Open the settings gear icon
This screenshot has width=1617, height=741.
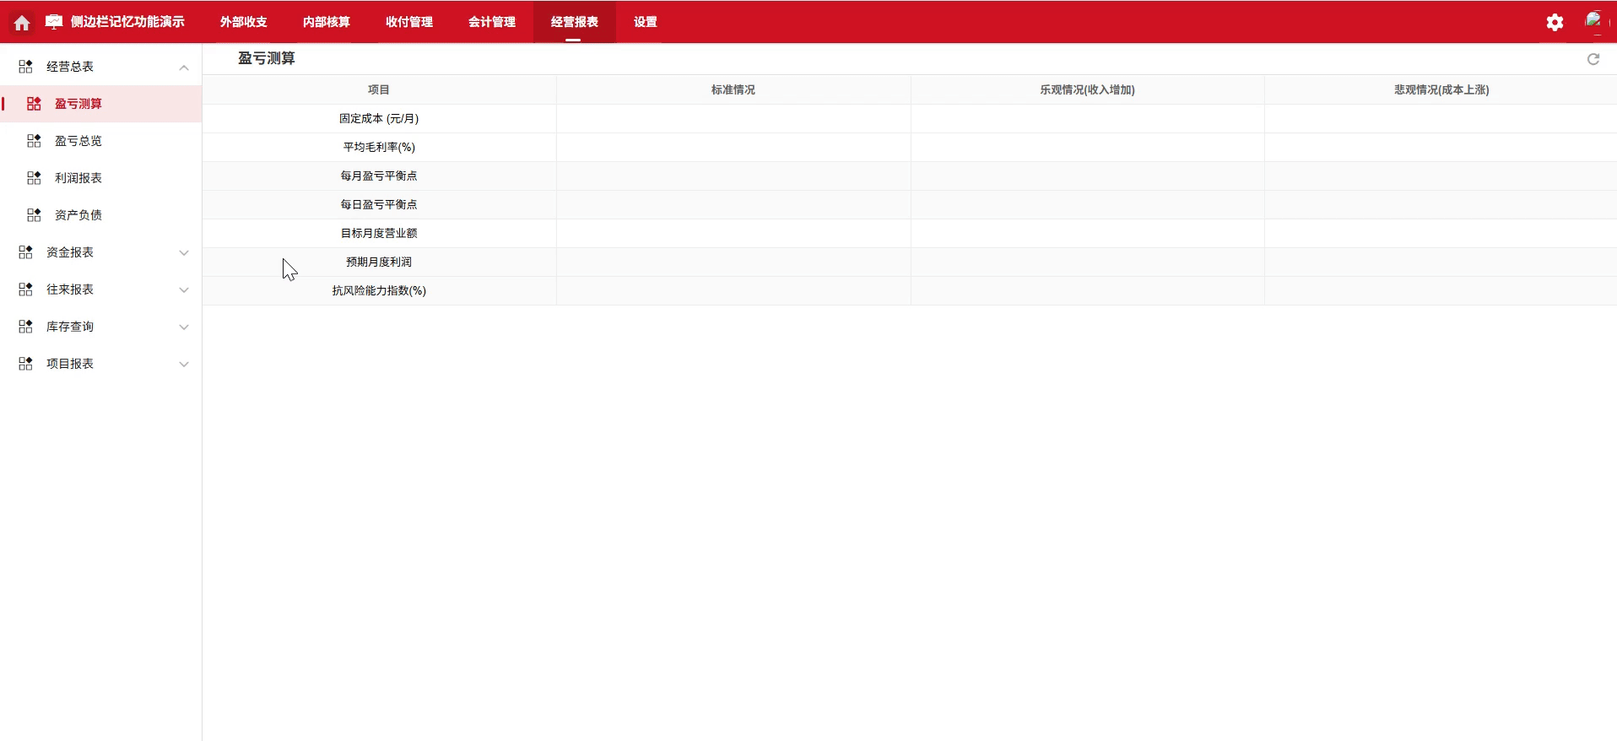coord(1555,23)
